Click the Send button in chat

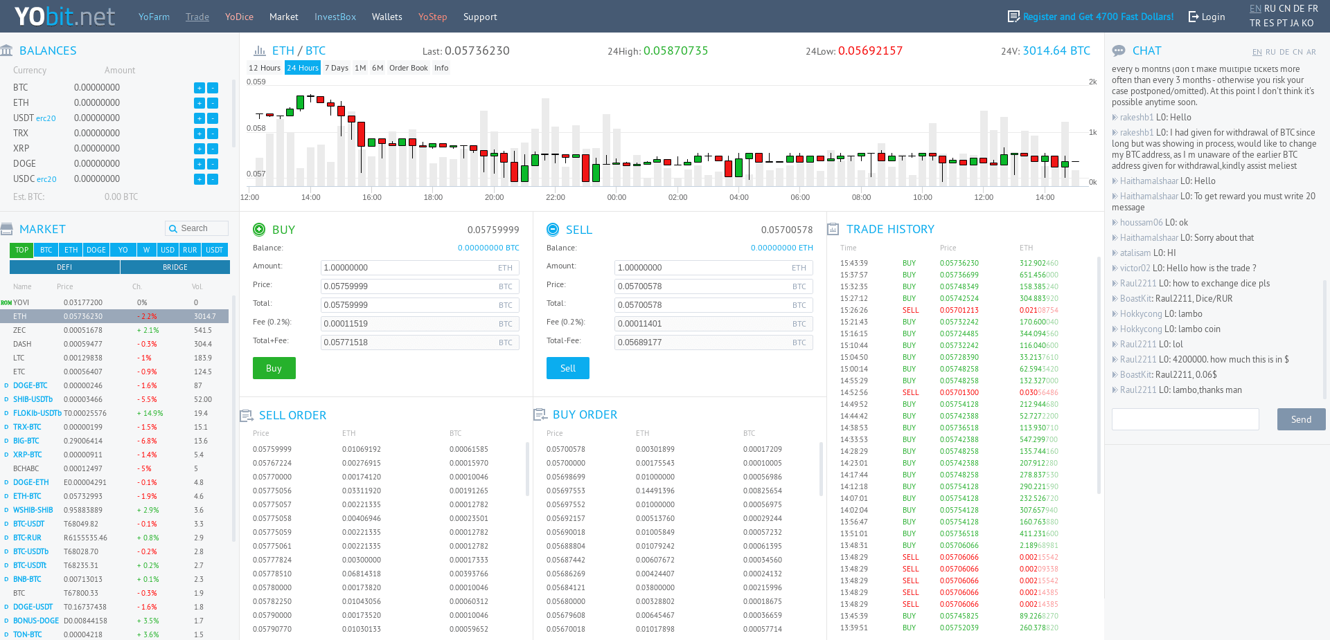(1300, 419)
